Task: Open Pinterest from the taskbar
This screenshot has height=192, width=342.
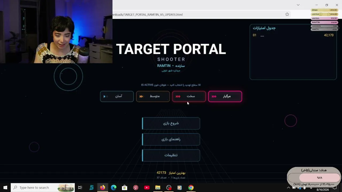Action: tap(136, 187)
